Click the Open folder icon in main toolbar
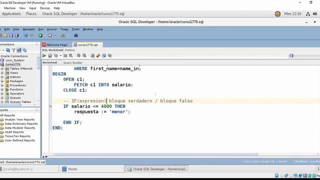Viewport: 320px width, 180px height. pos(5,35)
